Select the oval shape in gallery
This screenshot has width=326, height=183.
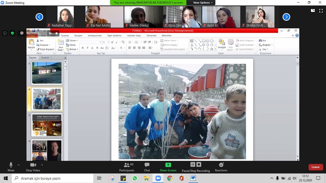[208, 41]
